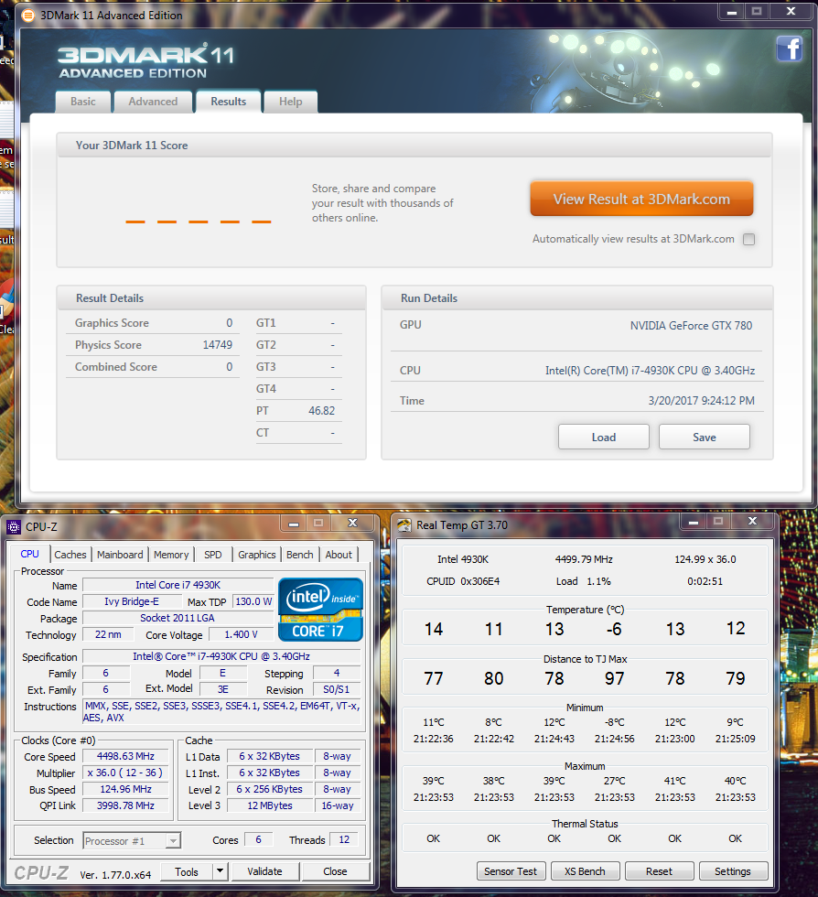Click the GPU name NVIDIA GeForce GTX 780
The height and width of the screenshot is (897, 818).
[691, 326]
